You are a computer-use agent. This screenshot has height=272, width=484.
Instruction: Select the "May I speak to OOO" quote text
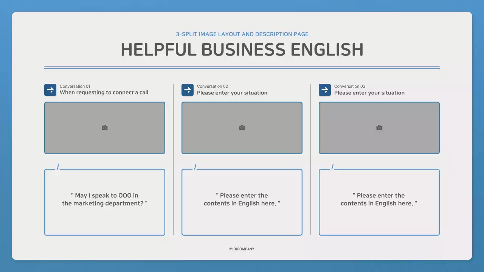[105, 199]
